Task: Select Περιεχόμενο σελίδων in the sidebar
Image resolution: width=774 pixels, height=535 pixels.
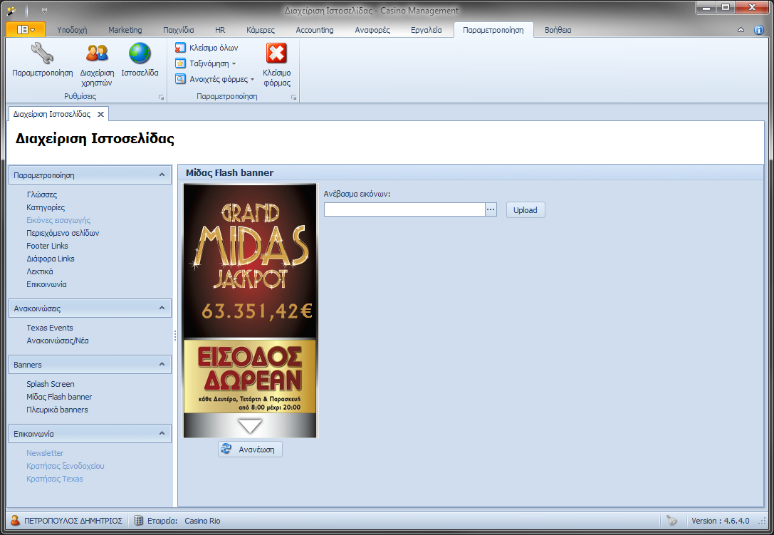Action: tap(63, 233)
